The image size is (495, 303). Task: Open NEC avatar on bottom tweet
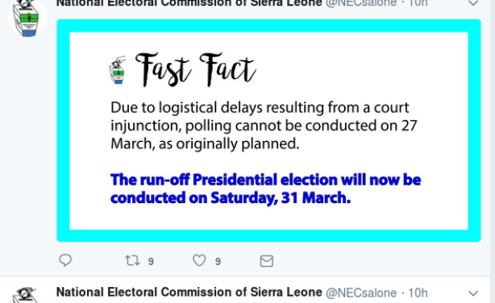coord(27,295)
